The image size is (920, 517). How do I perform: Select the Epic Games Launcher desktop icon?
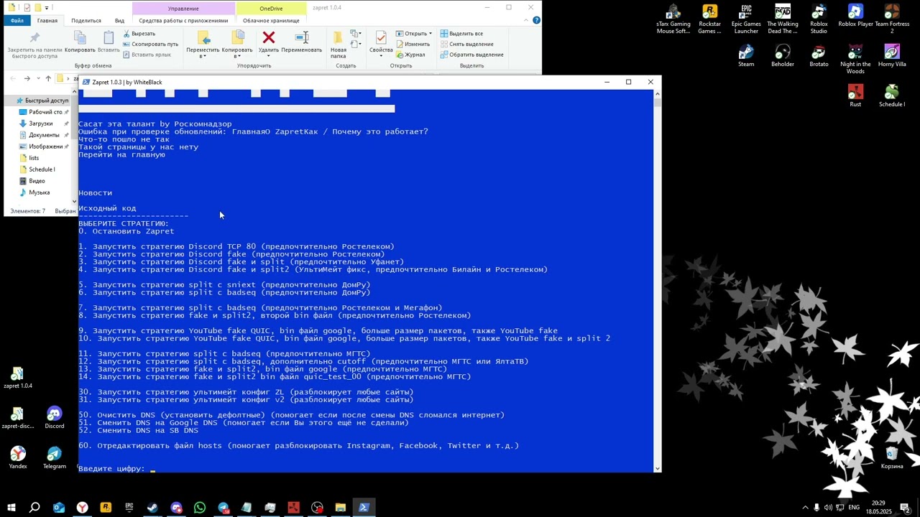746,19
